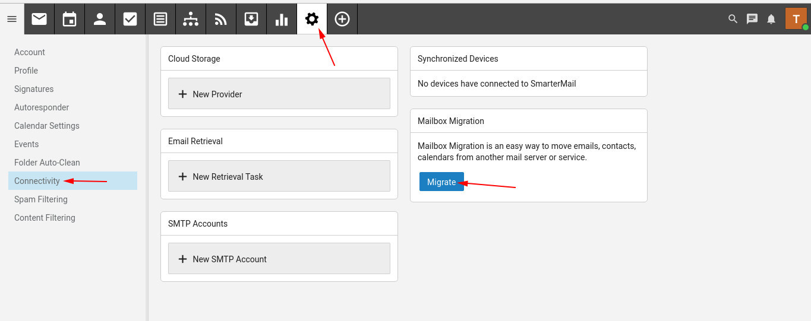Open the user avatar menu
The height and width of the screenshot is (321, 811).
(796, 19)
